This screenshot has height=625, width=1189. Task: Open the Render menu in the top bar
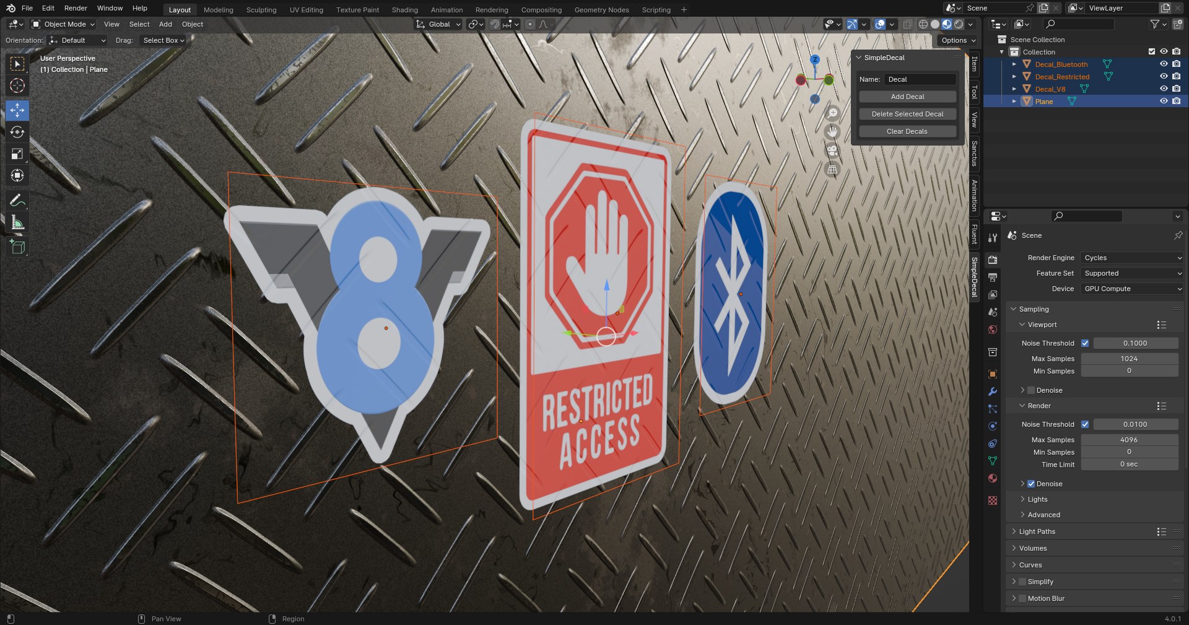coord(76,8)
